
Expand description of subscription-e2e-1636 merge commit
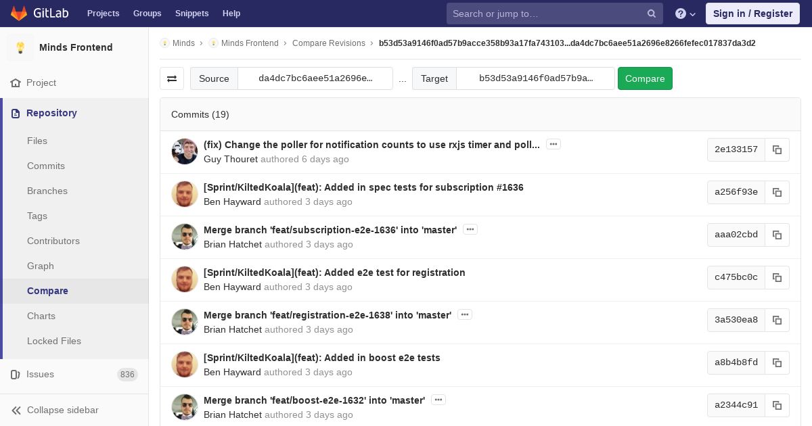tap(470, 229)
